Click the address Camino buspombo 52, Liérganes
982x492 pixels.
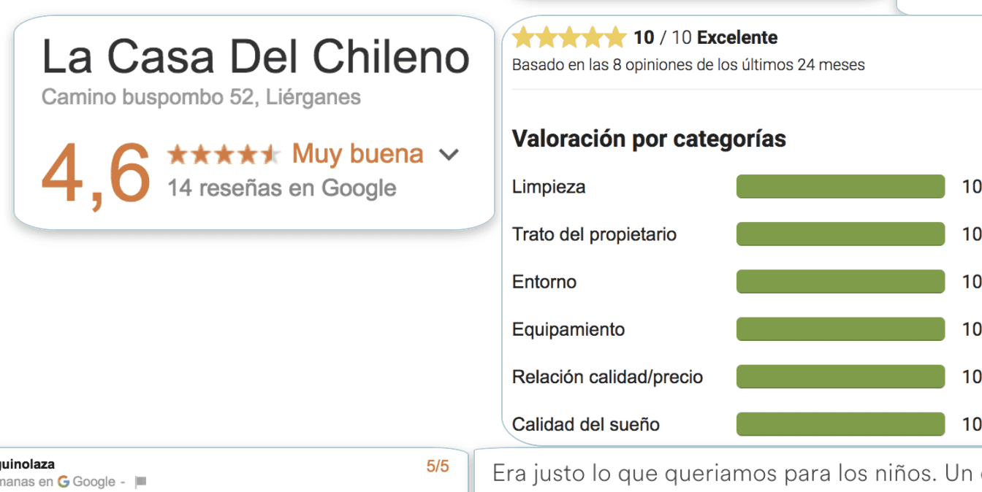pyautogui.click(x=201, y=97)
